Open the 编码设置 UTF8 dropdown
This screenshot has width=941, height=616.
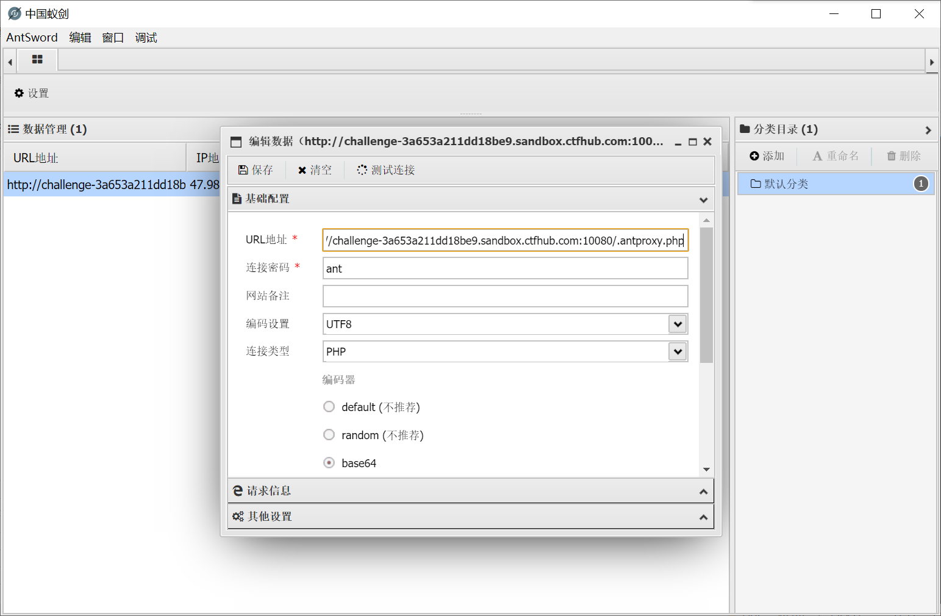tap(676, 324)
